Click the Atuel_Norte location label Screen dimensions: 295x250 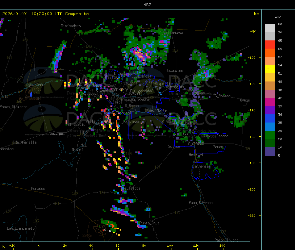(156, 110)
